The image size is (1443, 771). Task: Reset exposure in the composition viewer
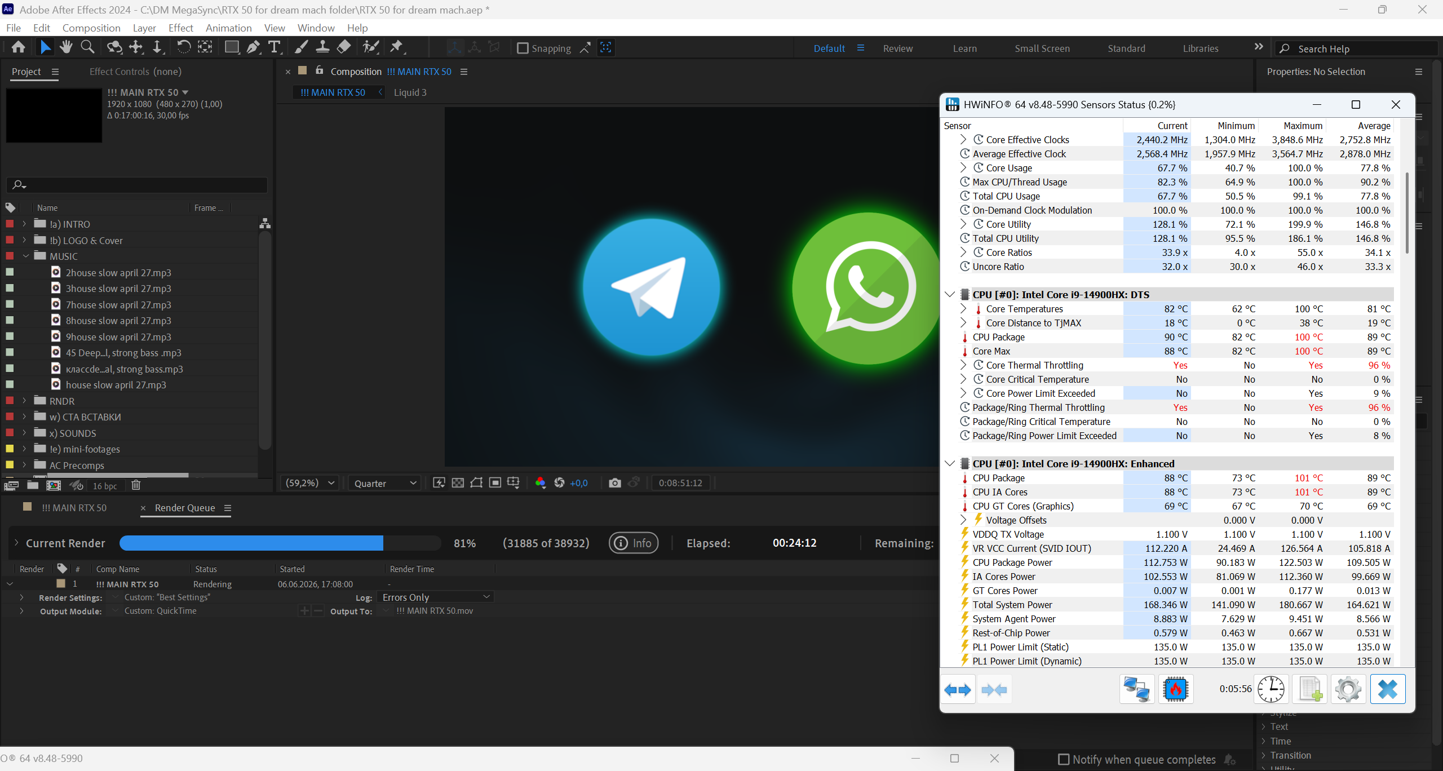pyautogui.click(x=559, y=483)
